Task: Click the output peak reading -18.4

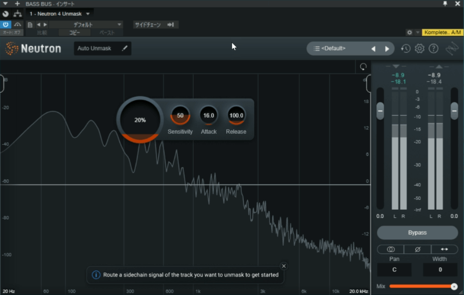Action: (x=434, y=82)
